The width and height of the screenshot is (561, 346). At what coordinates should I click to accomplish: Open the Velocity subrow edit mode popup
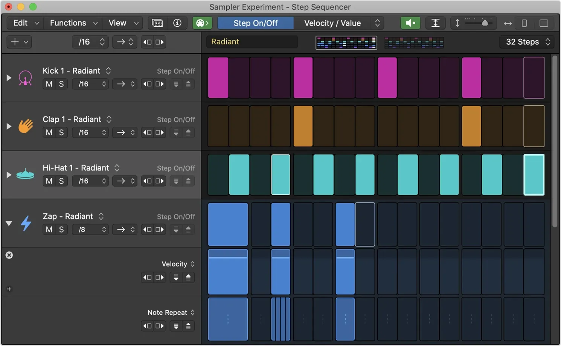pos(178,264)
